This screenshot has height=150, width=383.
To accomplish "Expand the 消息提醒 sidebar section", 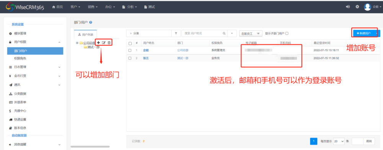I will 59,144.
